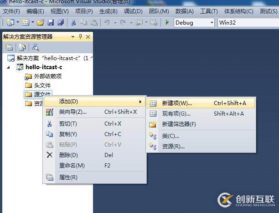Image resolution: width=279 pixels, height=213 pixels.
Task: Select the 解决方案 "hello-itcast-c" tree node
Action: pyautogui.click(x=50, y=58)
